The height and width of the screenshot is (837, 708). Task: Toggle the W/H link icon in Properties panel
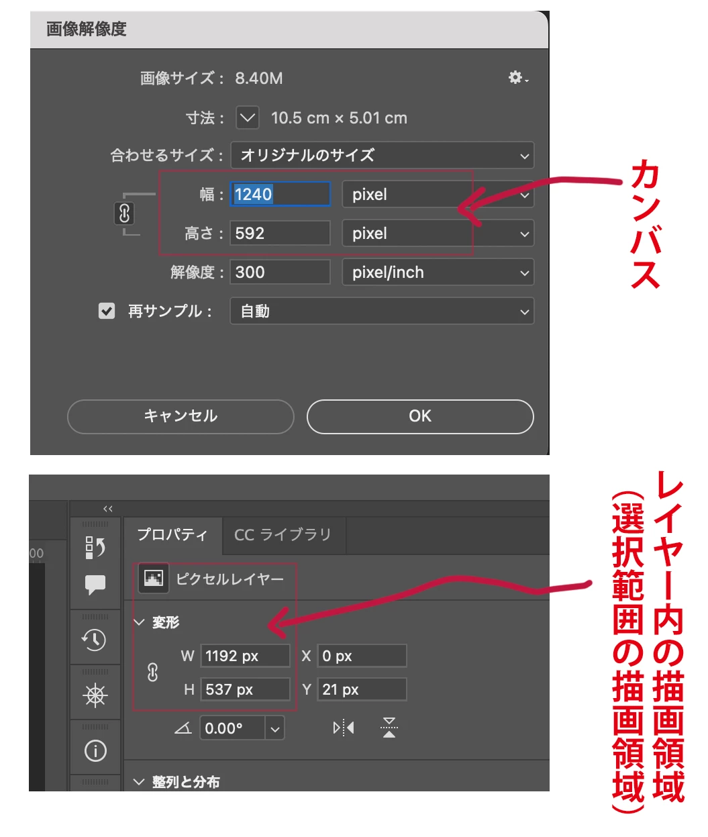coord(153,672)
